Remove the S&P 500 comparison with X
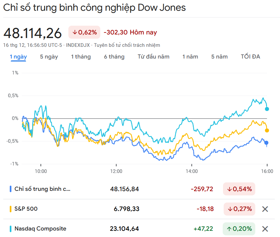This screenshot has width=280, height=237. (x=265, y=209)
